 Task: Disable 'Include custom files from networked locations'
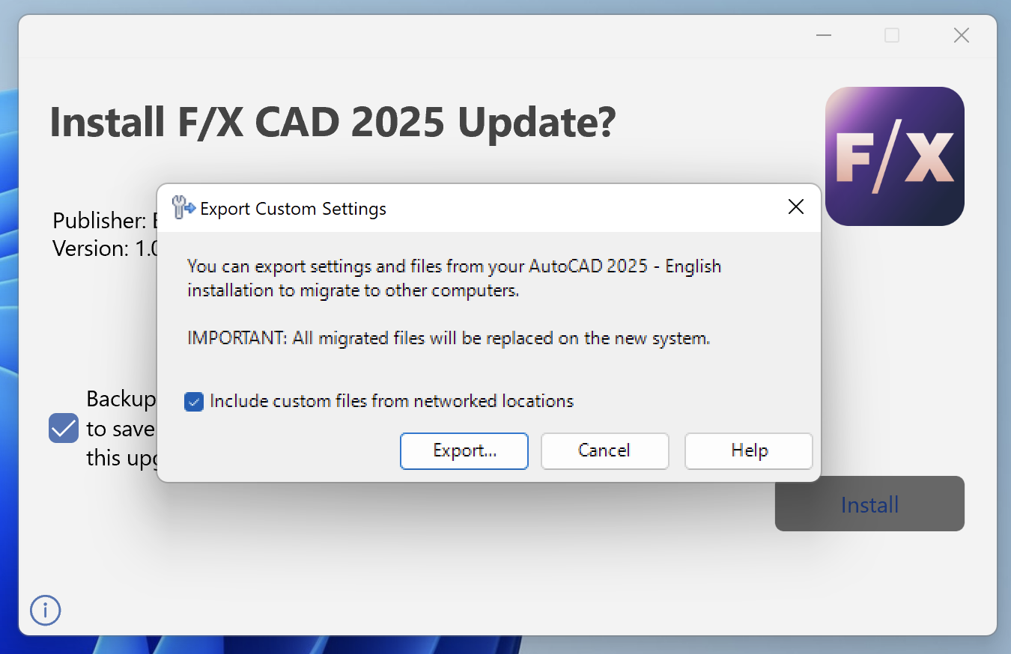[x=194, y=402]
